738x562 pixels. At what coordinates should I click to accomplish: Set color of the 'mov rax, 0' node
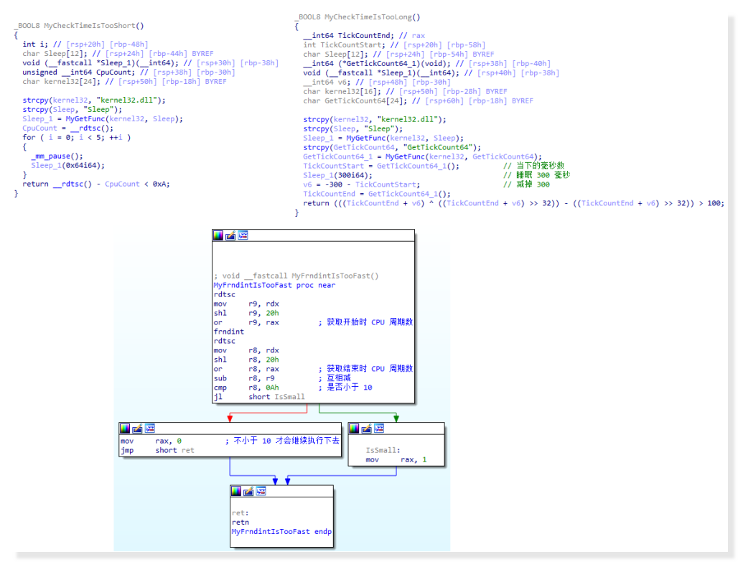click(126, 428)
